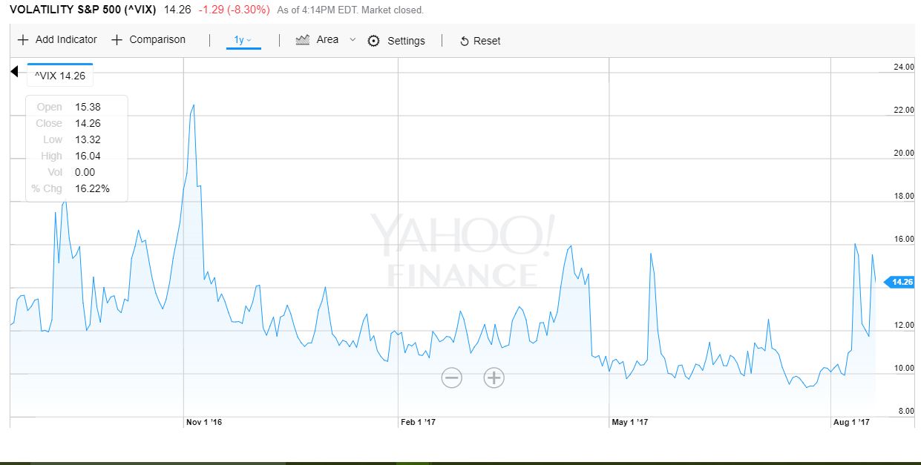Viewport: 921px width, 465px height.
Task: Click the 10.00 y-axis label
Action: [x=904, y=369]
